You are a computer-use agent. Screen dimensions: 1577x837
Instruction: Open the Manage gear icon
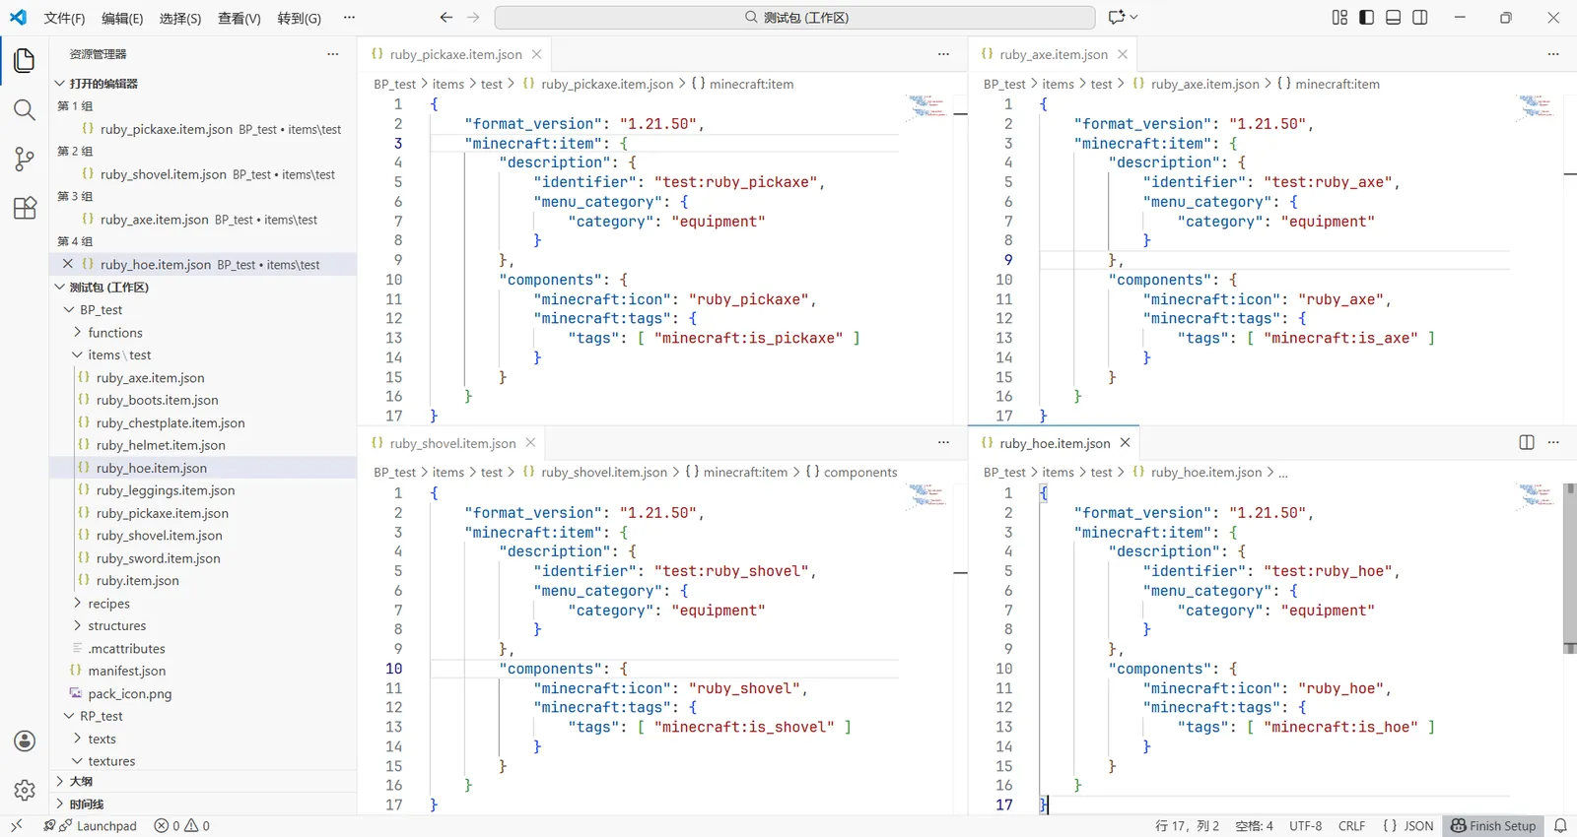(x=25, y=790)
